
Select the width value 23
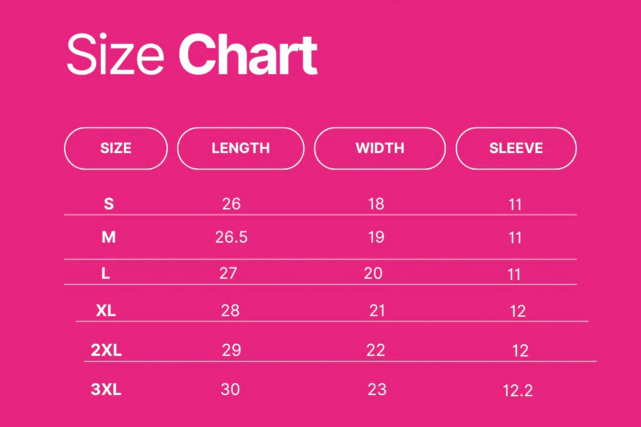[377, 389]
